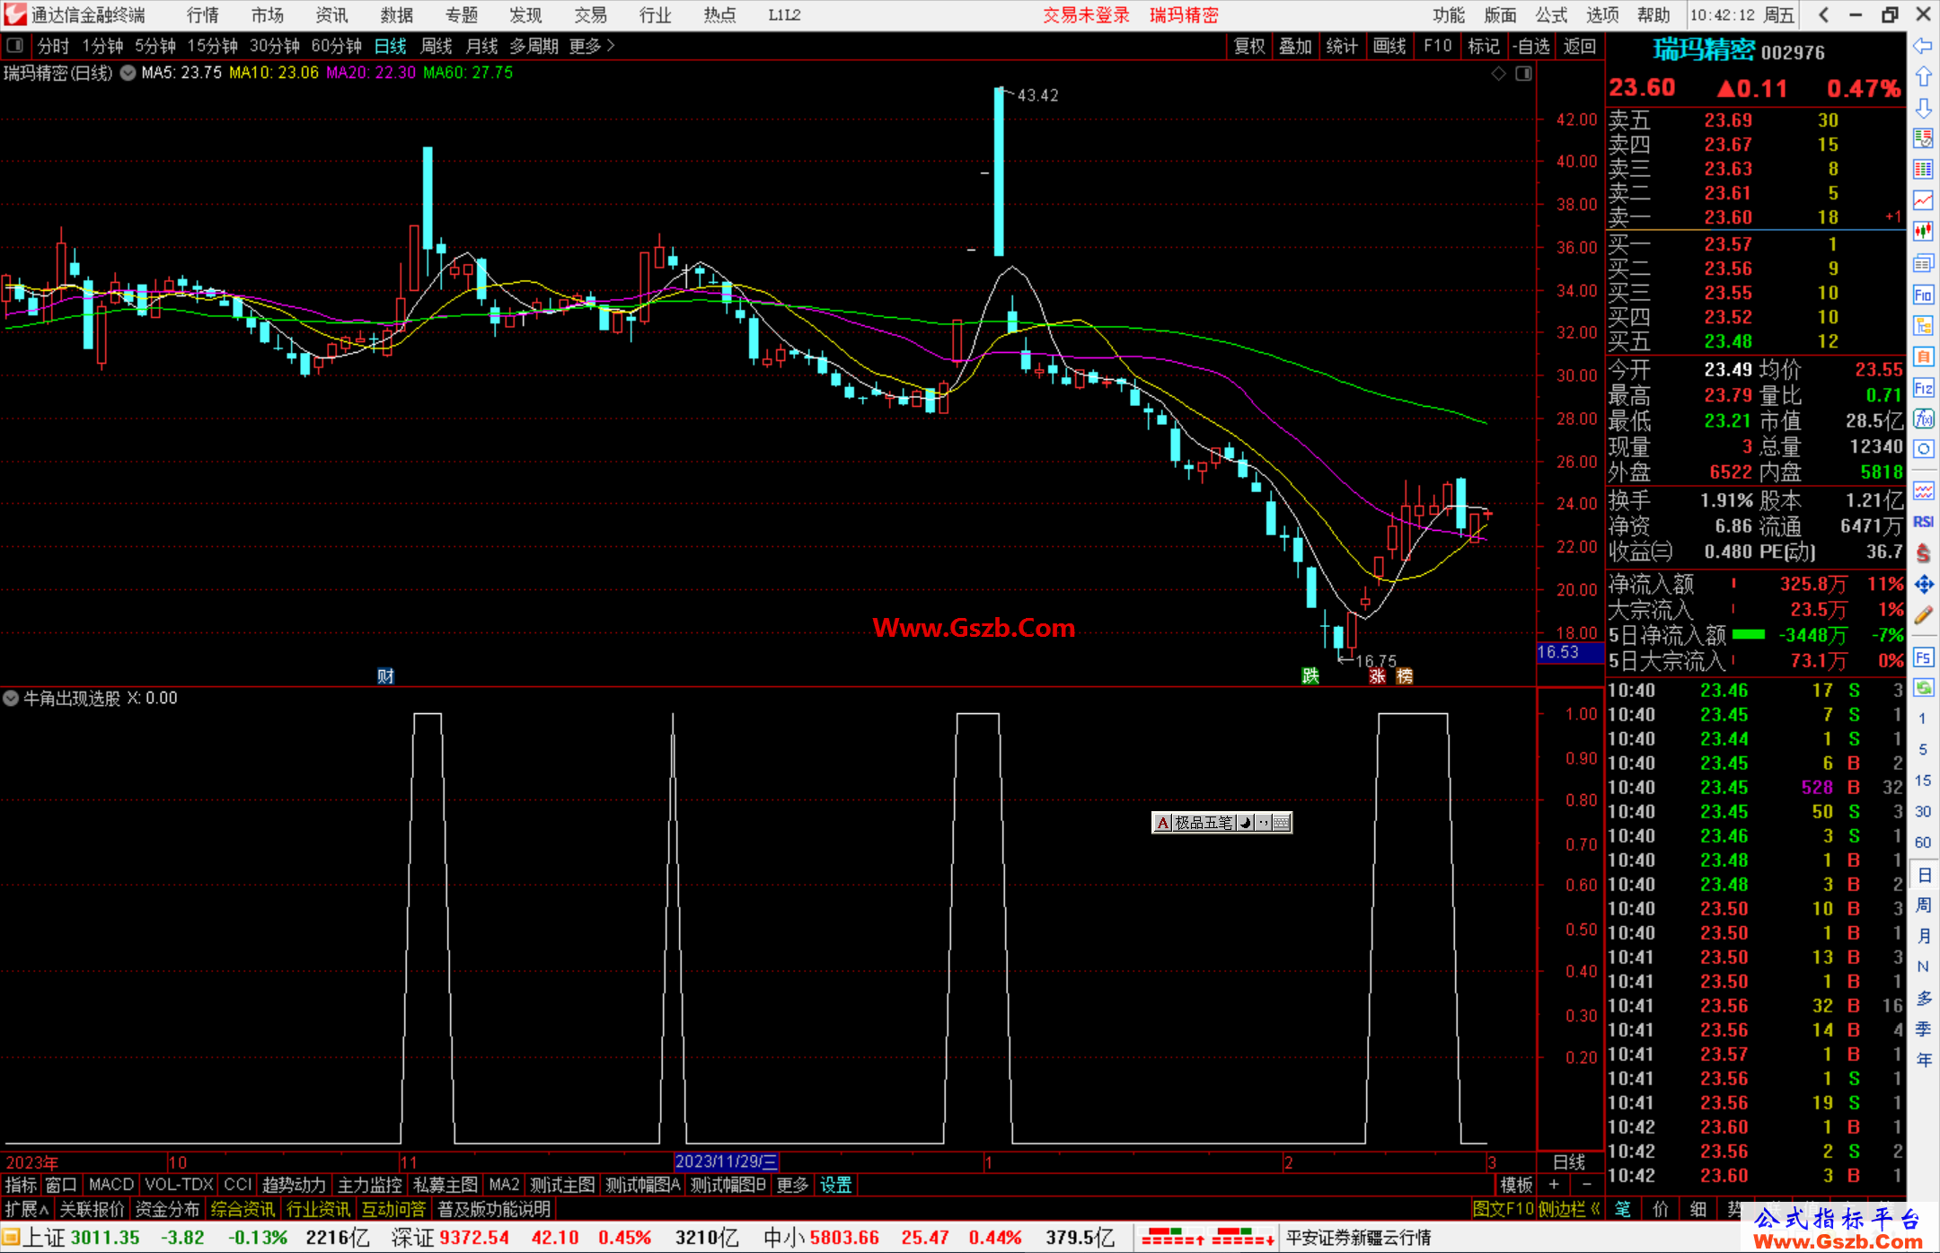This screenshot has width=1940, height=1253.
Task: Select the blue four-way move icon
Action: click(x=1923, y=585)
